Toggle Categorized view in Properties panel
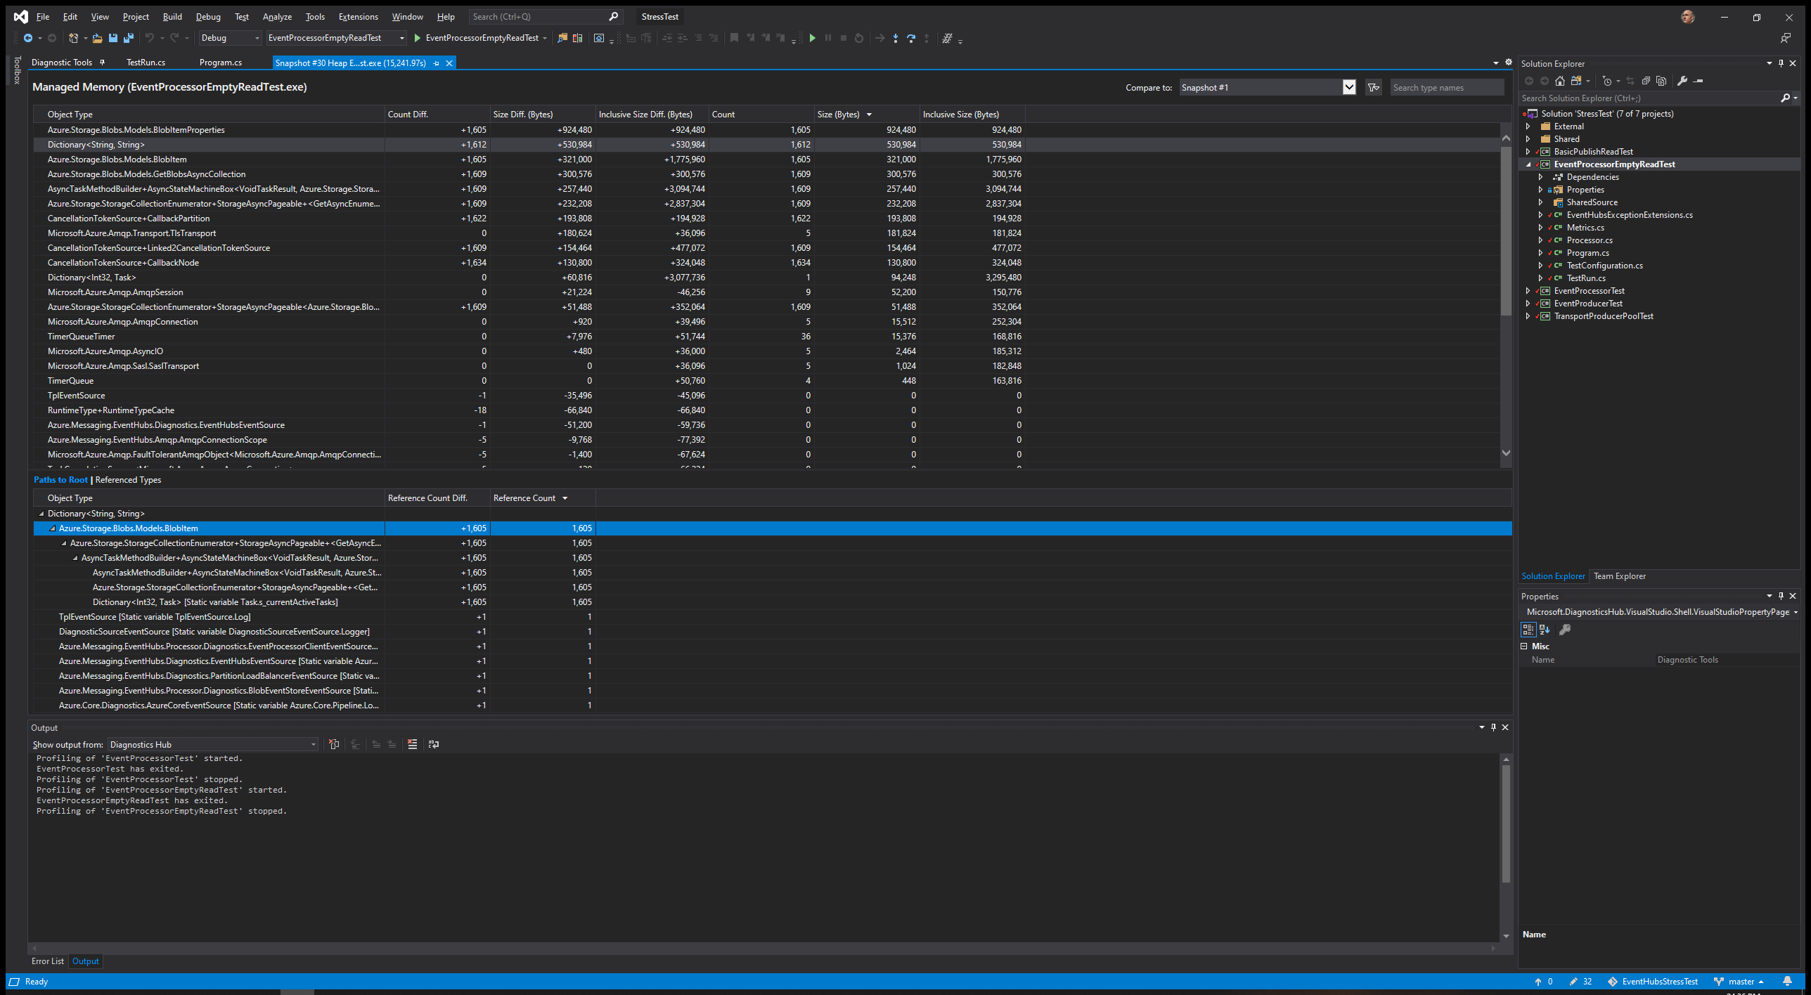Screen dimensions: 1811x995 coord(1528,629)
